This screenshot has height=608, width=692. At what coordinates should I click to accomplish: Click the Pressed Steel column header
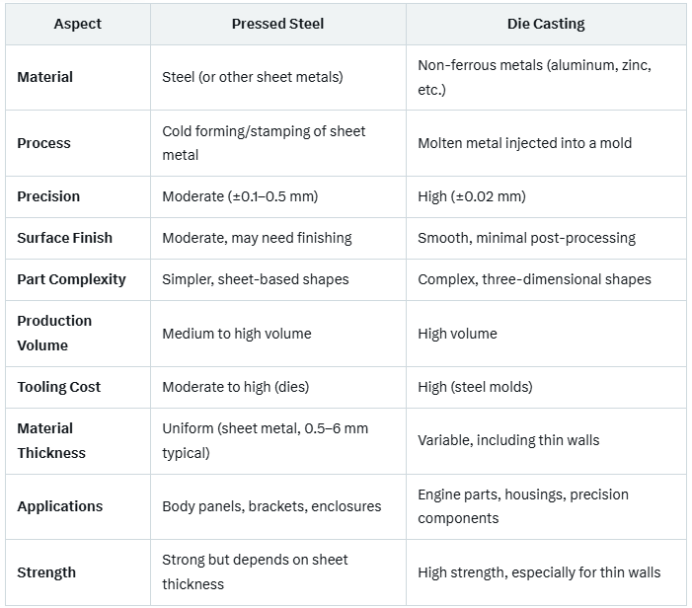(x=277, y=24)
